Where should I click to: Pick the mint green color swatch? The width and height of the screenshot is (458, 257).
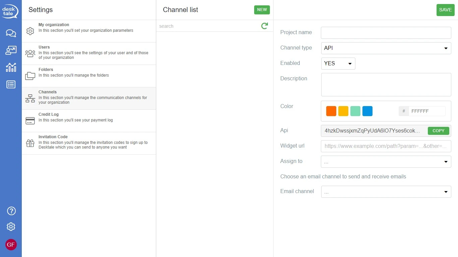point(355,111)
